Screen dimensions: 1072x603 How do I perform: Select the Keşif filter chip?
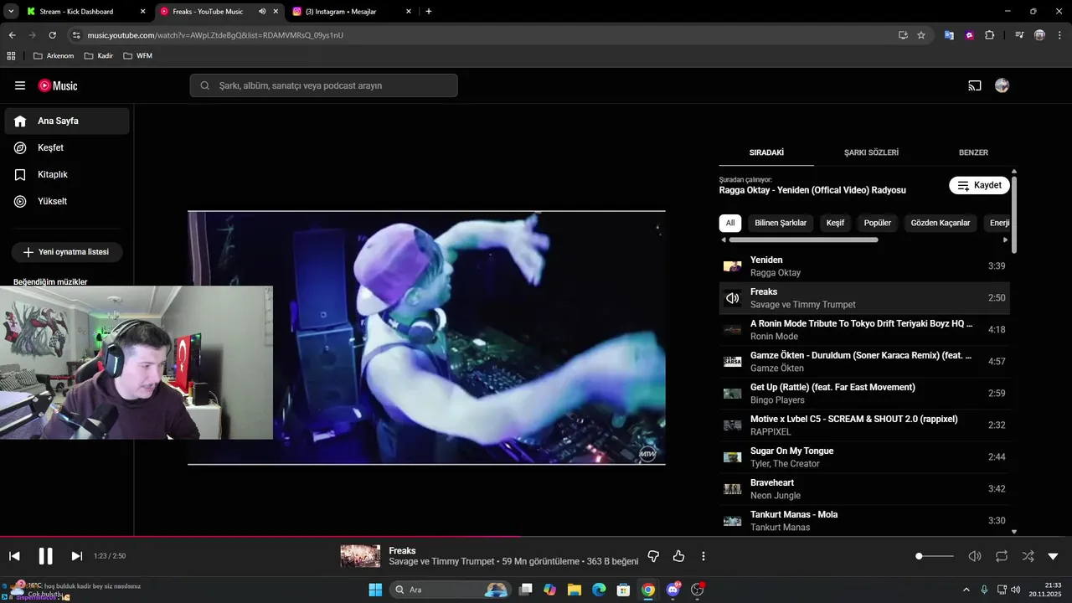[835, 223]
